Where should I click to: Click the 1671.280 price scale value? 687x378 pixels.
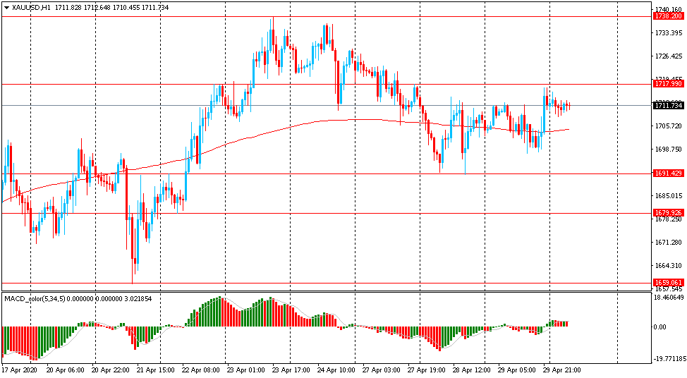pos(668,242)
